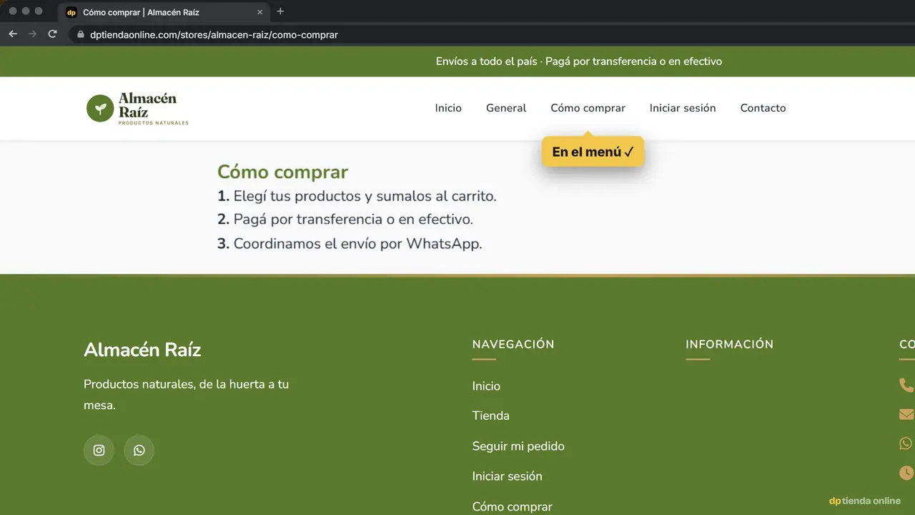Click the phone icon in footer contact
This screenshot has width=915, height=515.
906,385
